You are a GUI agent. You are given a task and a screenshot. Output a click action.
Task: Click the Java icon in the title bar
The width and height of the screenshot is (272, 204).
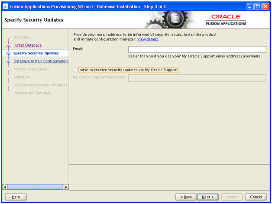tap(6, 6)
